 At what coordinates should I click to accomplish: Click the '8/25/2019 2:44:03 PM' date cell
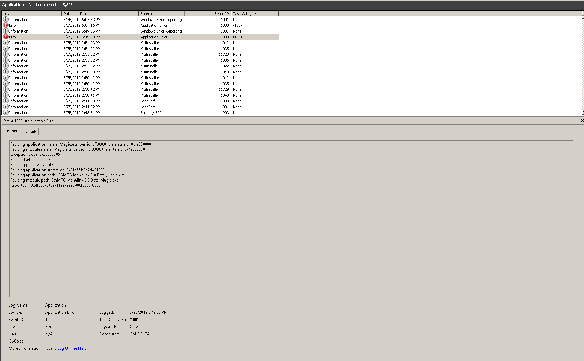point(82,101)
